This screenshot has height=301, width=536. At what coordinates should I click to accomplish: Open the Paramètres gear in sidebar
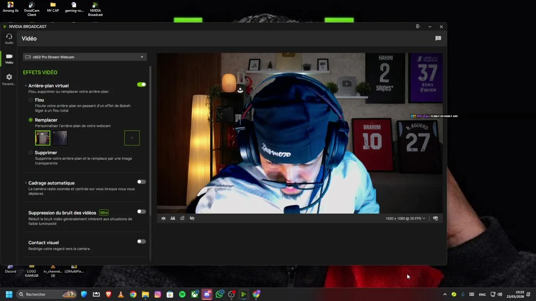[9, 79]
